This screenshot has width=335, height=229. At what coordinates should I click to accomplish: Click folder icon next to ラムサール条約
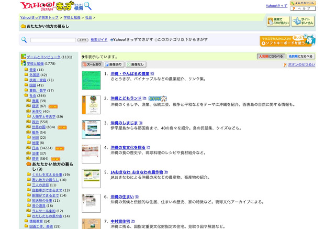coord(29,211)
